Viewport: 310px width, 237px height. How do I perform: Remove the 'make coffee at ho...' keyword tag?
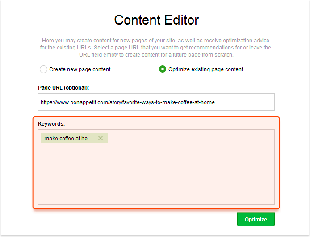click(101, 138)
